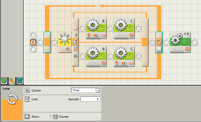Click the loop start bar on the left
This screenshot has height=122, width=201.
(x=47, y=42)
